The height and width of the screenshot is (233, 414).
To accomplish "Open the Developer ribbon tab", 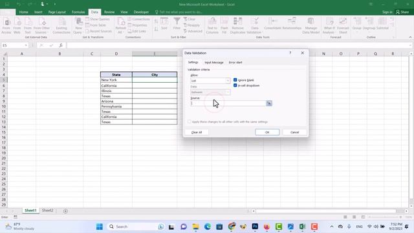I will (141, 12).
